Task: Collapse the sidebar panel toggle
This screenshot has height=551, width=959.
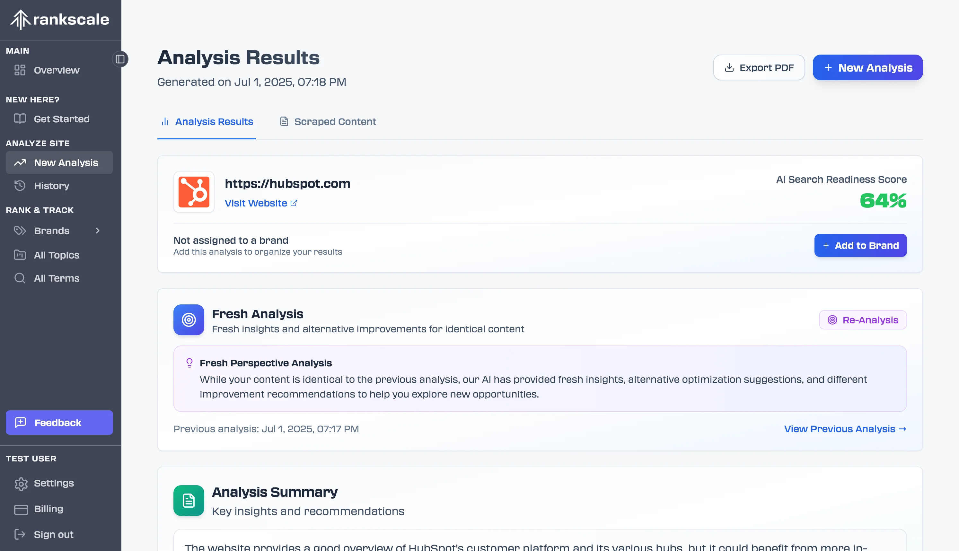Action: pos(120,59)
